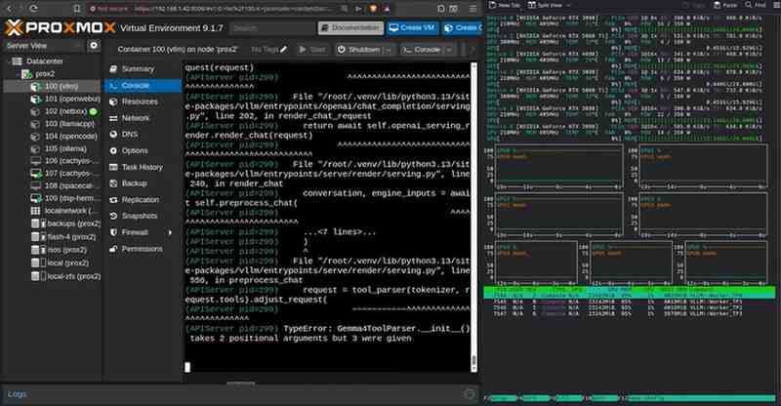Image resolution: width=781 pixels, height=406 pixels.
Task: Click the localnetwork grid icon
Action: (x=35, y=211)
